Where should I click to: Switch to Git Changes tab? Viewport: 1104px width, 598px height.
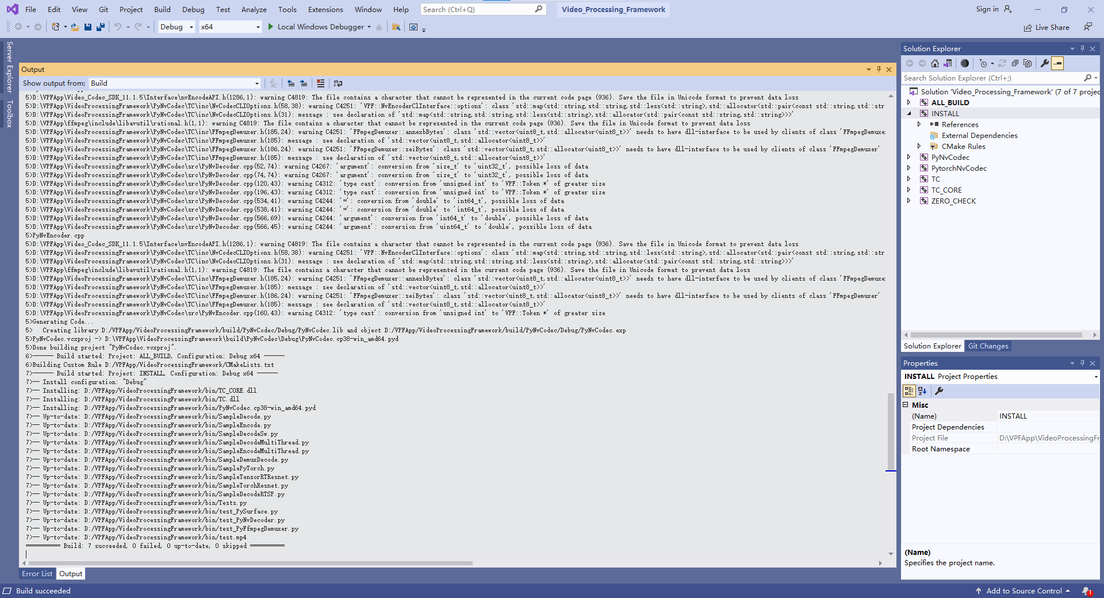pyautogui.click(x=988, y=346)
